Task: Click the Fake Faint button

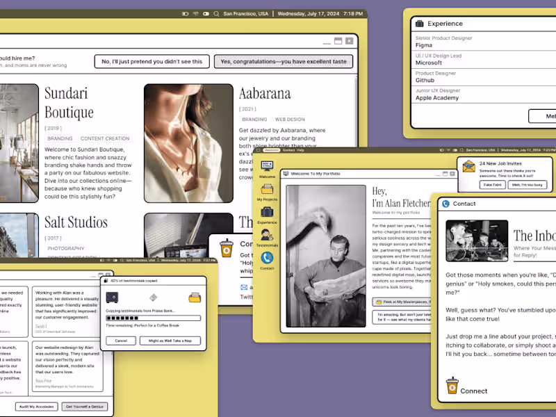Action: point(492,185)
